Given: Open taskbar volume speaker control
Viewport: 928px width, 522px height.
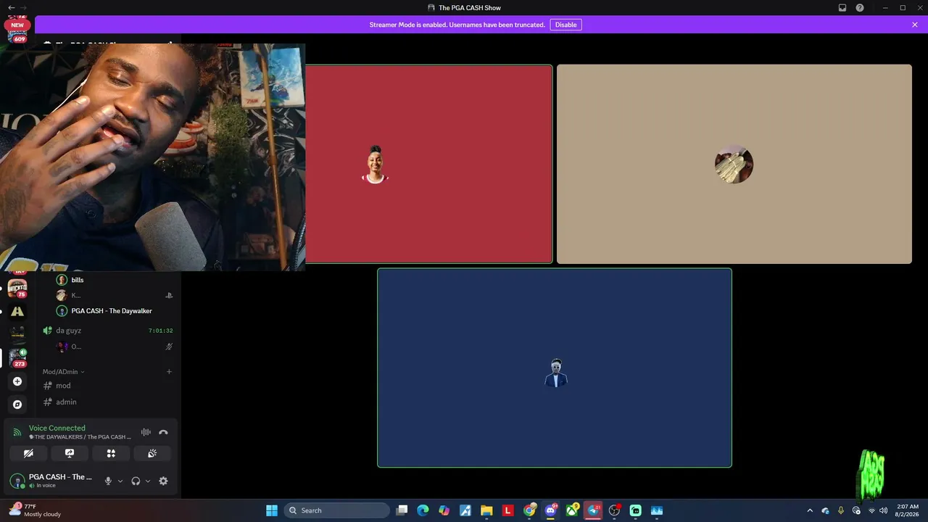Looking at the screenshot, I should (x=883, y=510).
